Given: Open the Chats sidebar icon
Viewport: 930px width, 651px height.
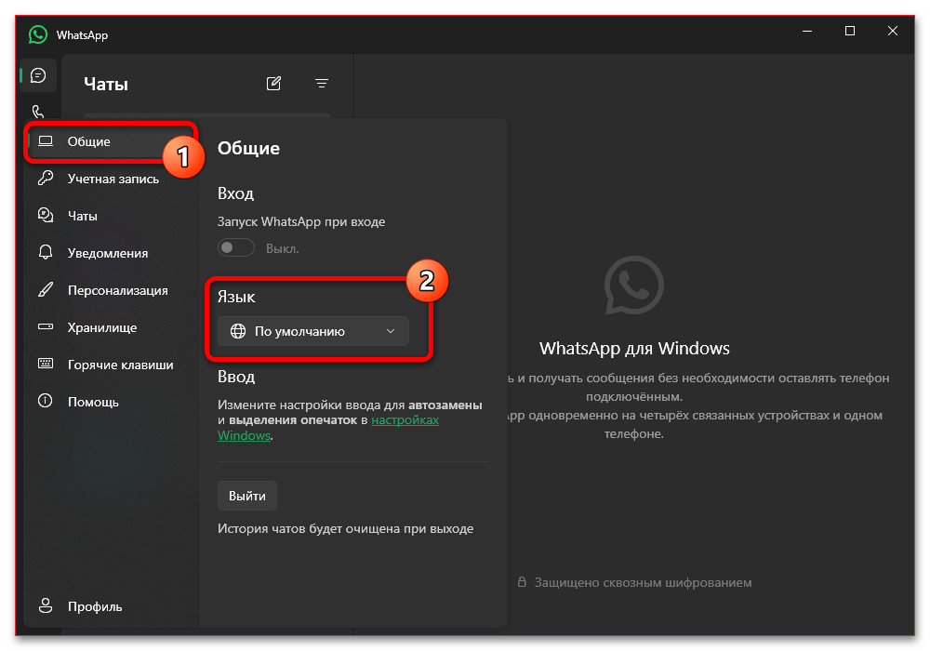Looking at the screenshot, I should 38,75.
